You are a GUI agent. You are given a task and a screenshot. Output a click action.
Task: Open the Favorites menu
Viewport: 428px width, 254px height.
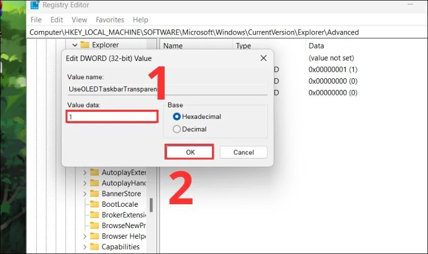pos(110,20)
